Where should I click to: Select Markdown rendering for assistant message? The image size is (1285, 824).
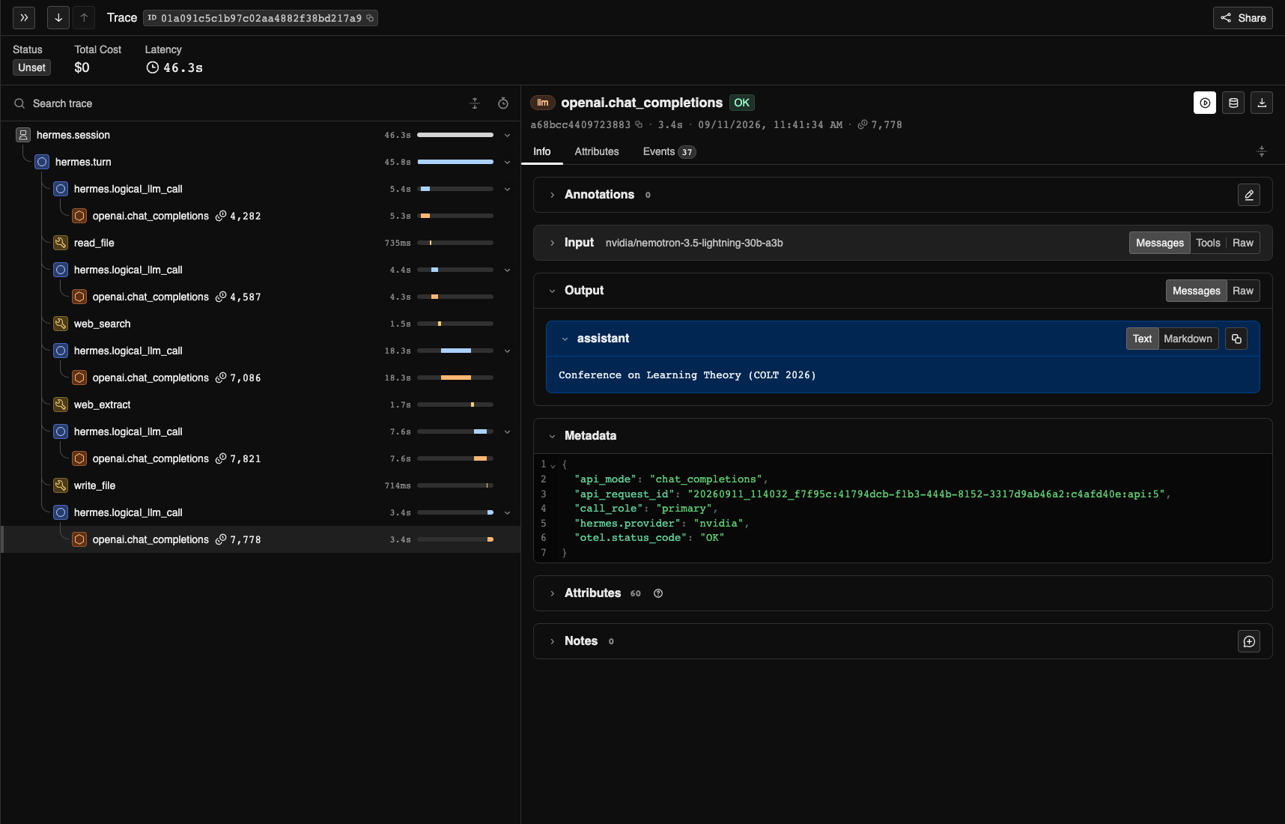(1188, 339)
